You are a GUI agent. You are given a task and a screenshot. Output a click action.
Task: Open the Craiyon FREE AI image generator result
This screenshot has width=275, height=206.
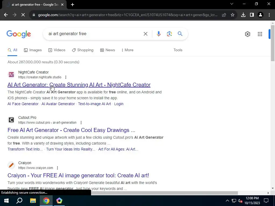[78, 175]
